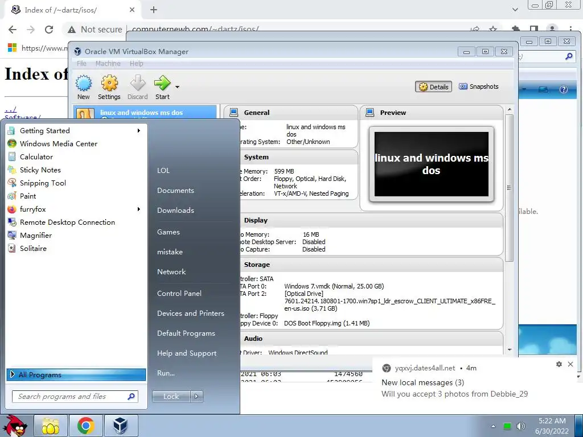Launch Solitaire

point(75,248)
